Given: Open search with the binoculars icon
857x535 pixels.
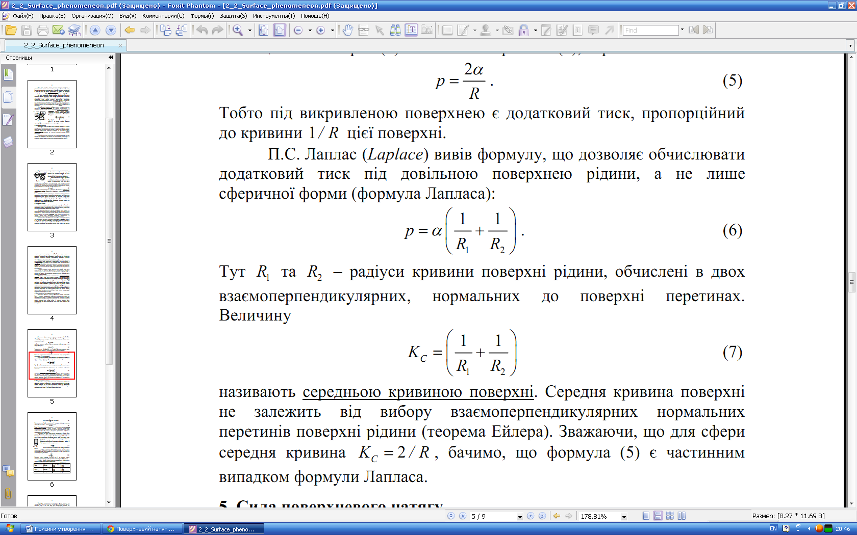Looking at the screenshot, I should coord(395,31).
